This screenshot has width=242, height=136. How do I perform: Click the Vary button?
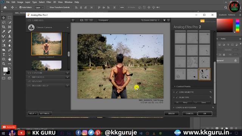point(183,102)
